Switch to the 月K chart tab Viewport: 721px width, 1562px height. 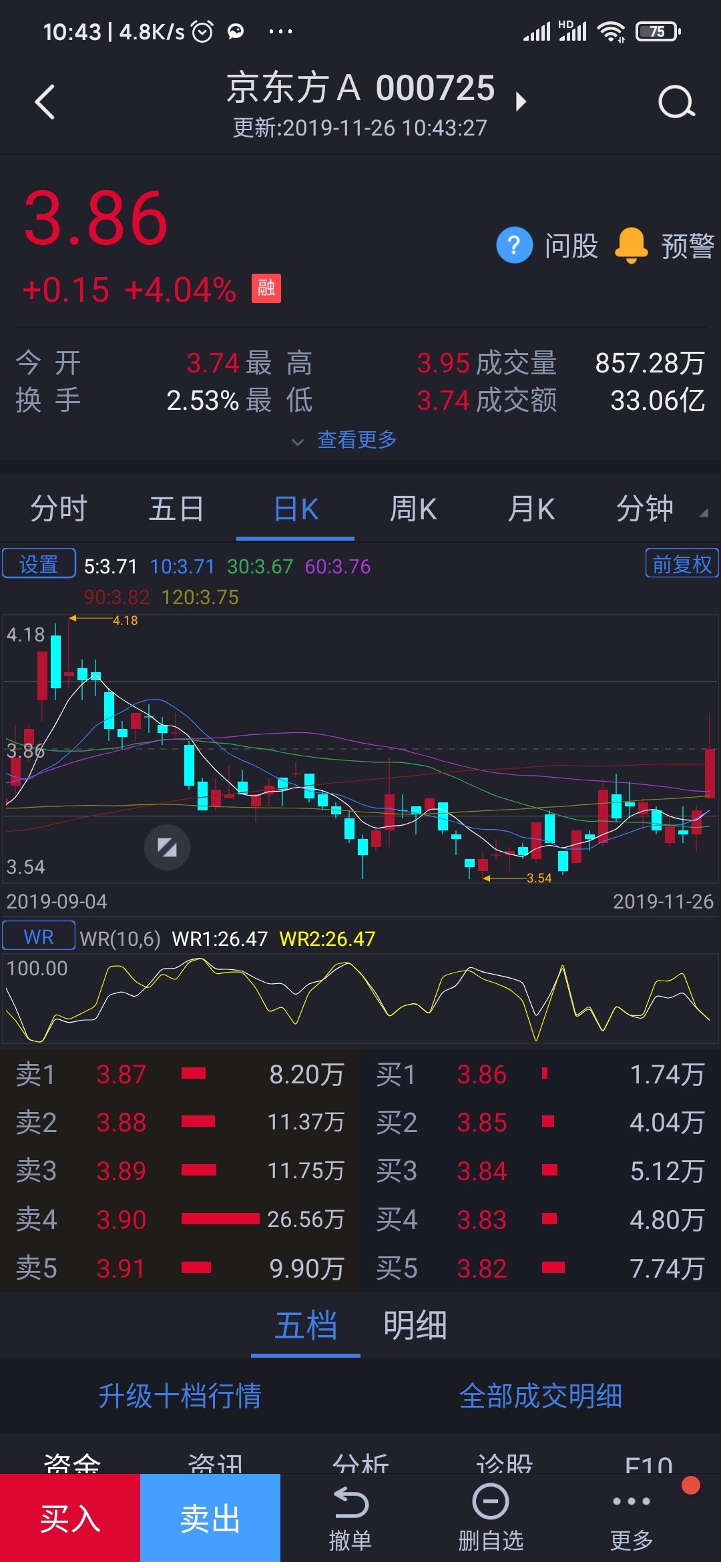coord(531,509)
